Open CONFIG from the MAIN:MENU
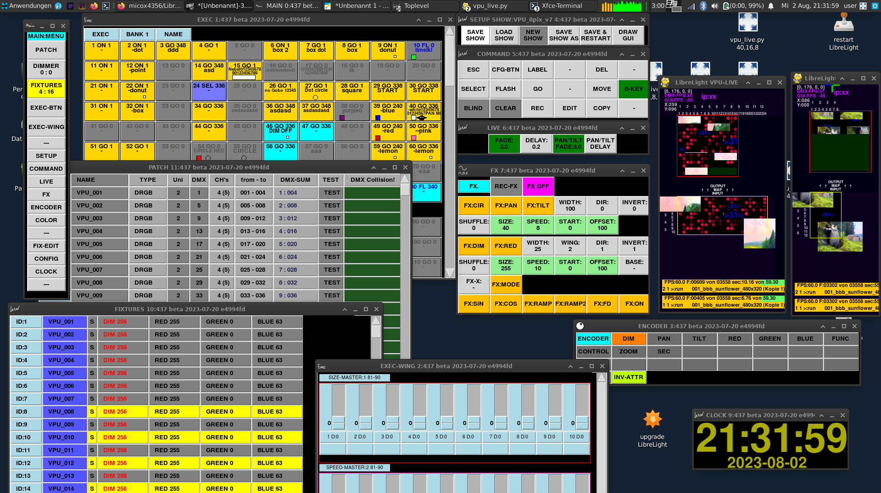Image resolution: width=881 pixels, height=493 pixels. pos(46,259)
